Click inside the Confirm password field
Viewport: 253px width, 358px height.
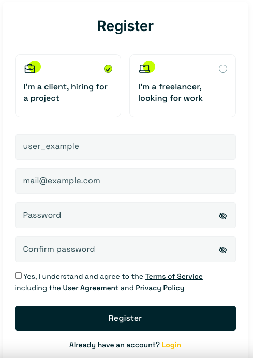(125, 249)
